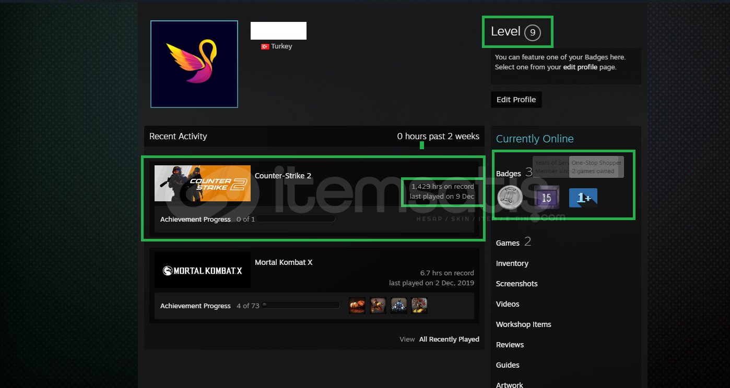The height and width of the screenshot is (388, 730).
Task: Open the swan profile avatar image
Action: [194, 64]
